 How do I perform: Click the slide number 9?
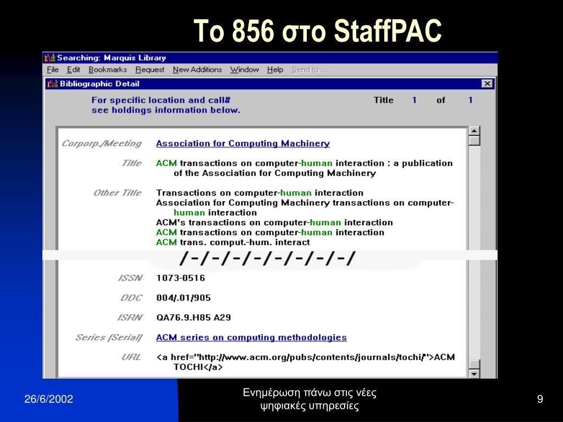(x=540, y=399)
